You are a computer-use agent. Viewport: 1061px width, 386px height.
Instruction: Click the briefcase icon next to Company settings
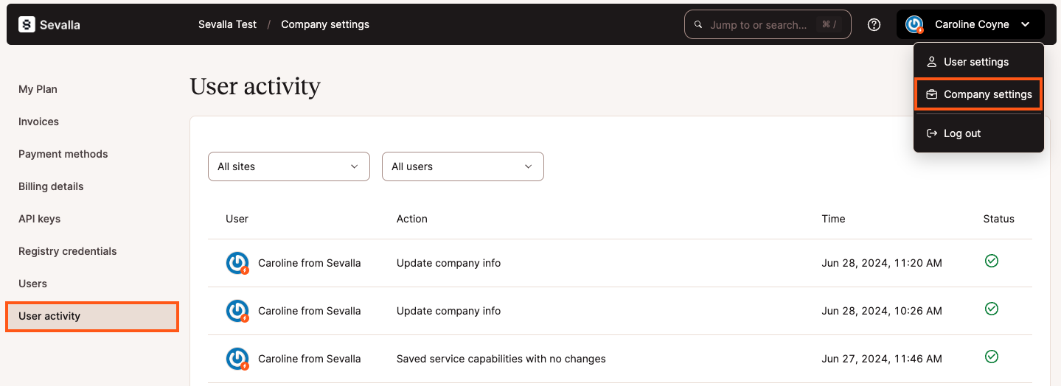pos(931,94)
